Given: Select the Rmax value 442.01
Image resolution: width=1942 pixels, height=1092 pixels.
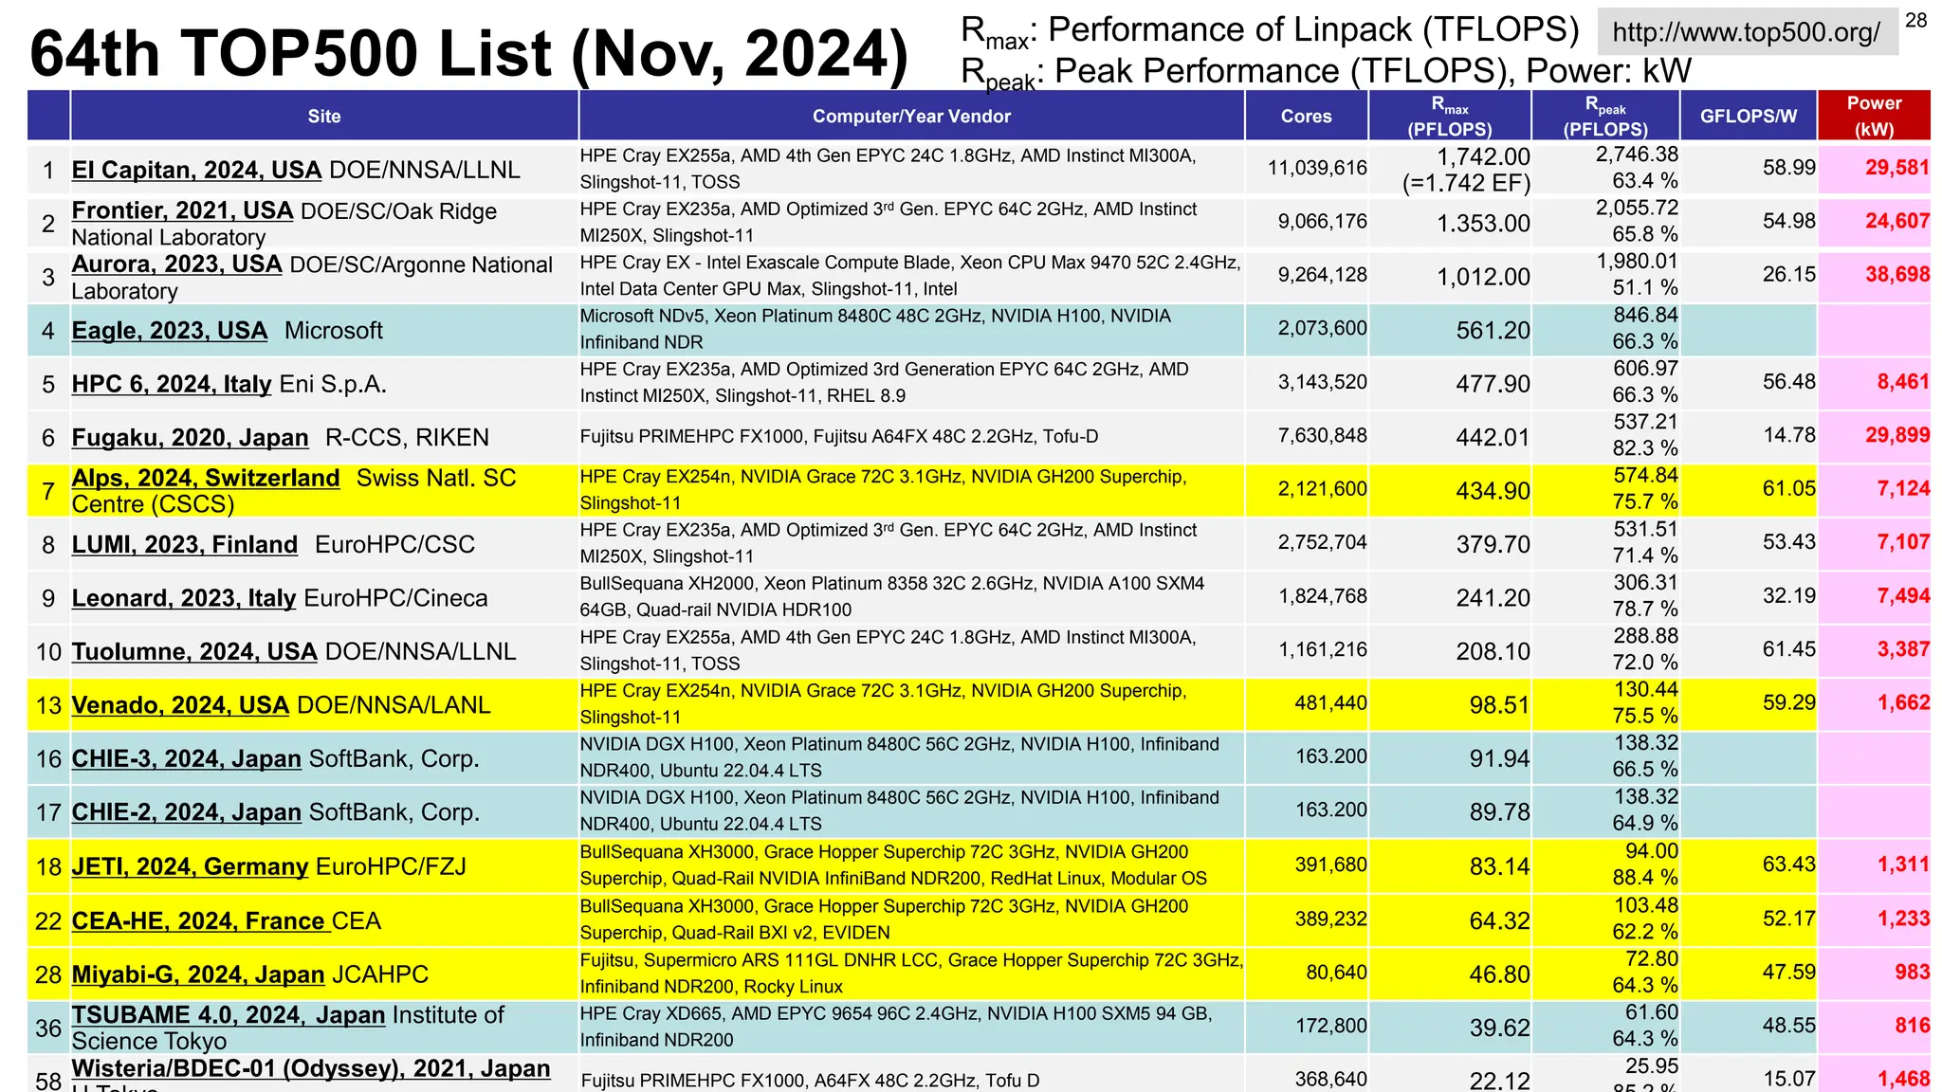Looking at the screenshot, I should pos(1493,438).
